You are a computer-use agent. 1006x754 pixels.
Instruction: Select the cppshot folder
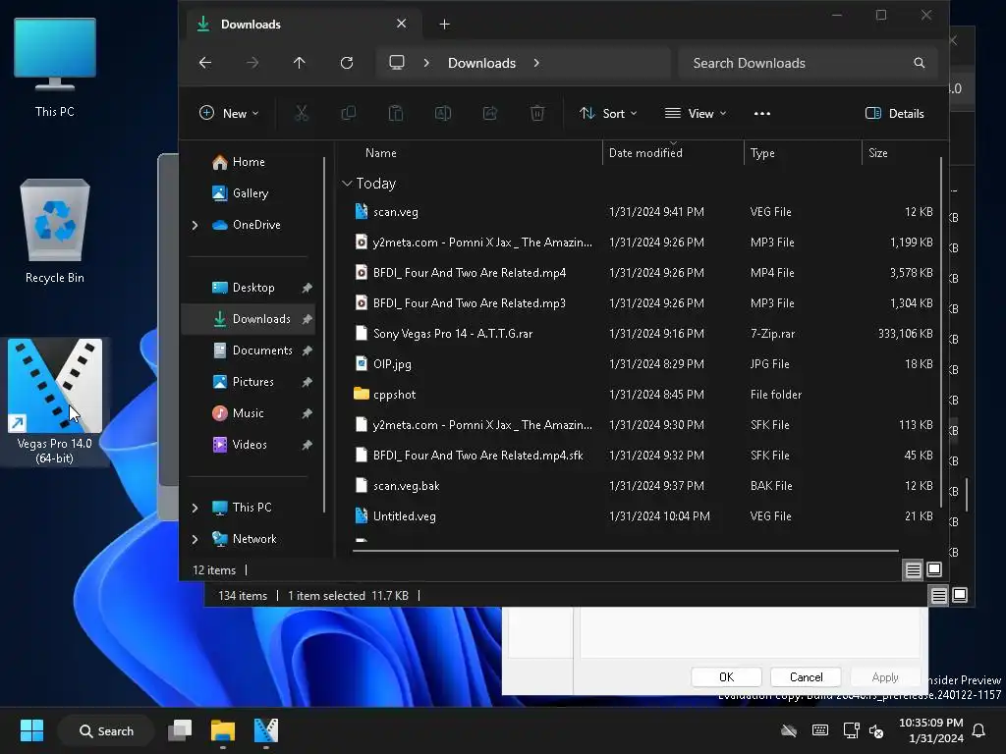tap(643, 395)
